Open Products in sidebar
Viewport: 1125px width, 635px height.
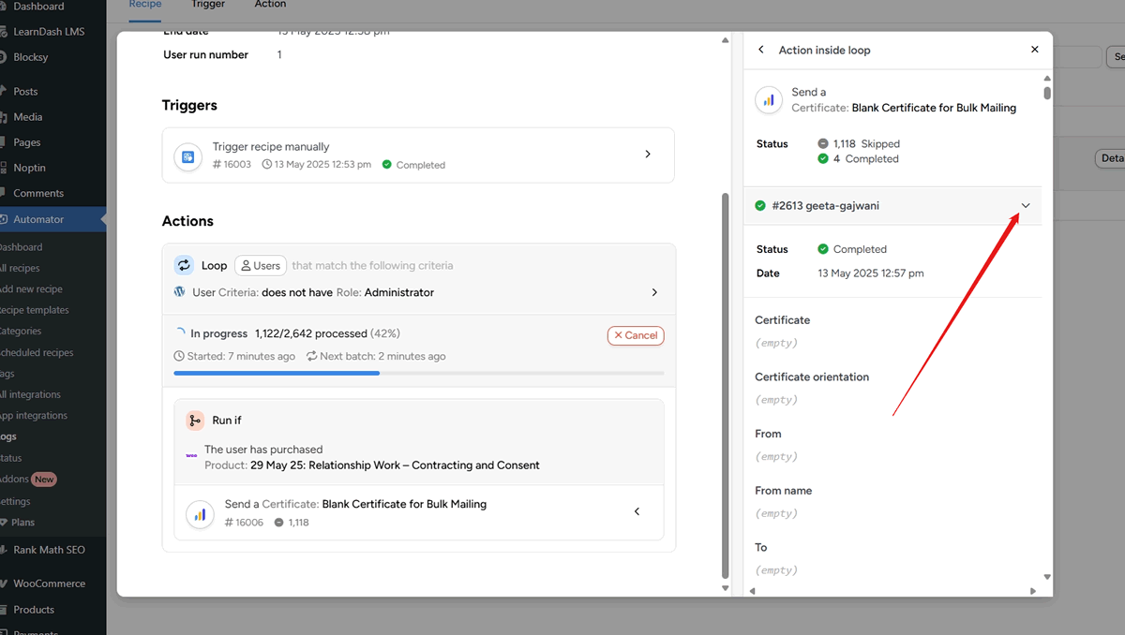34,610
